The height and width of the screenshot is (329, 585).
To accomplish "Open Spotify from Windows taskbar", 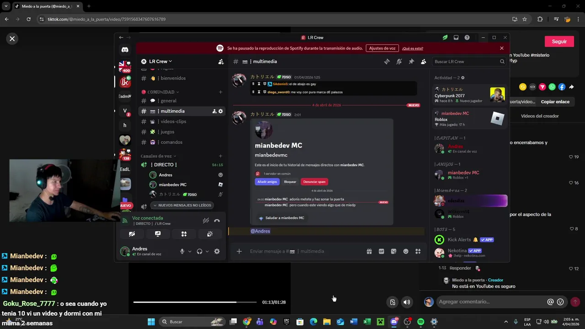I will pos(420,322).
